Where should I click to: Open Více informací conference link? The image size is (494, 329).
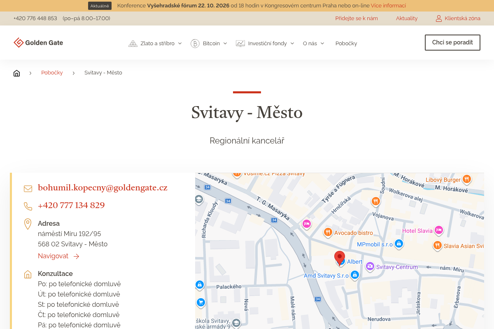(x=388, y=6)
